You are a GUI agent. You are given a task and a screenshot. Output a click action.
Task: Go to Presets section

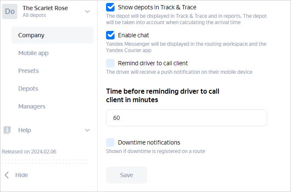[x=28, y=71]
